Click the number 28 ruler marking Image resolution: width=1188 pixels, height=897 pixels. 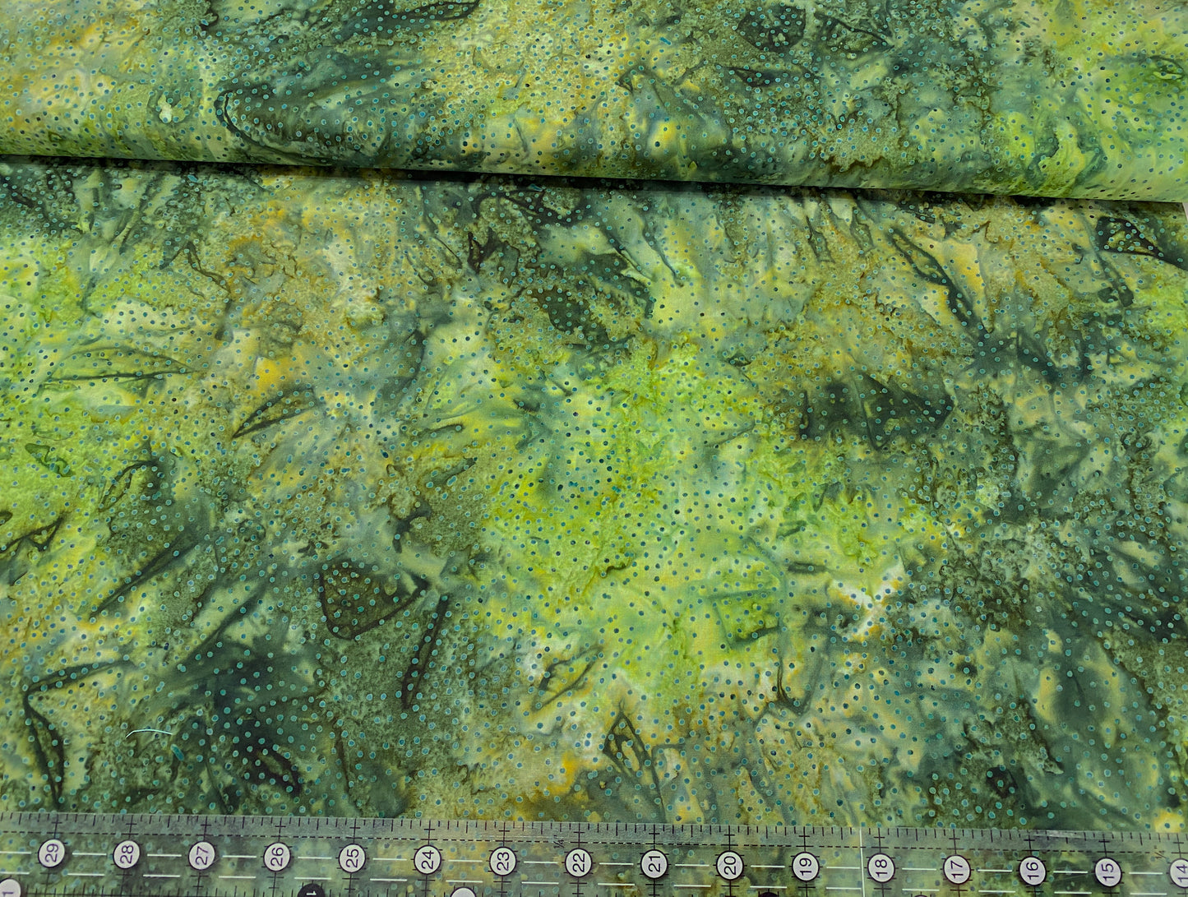(127, 854)
